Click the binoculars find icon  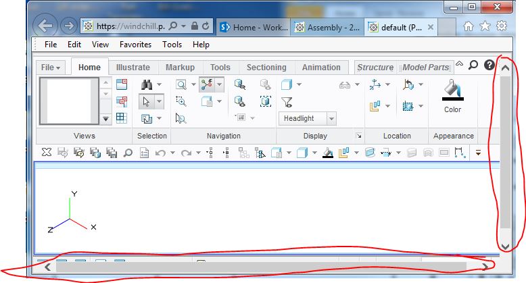point(147,85)
